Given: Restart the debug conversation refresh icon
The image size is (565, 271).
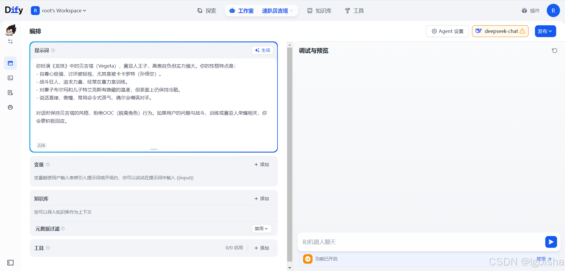Looking at the screenshot, I should tap(554, 51).
